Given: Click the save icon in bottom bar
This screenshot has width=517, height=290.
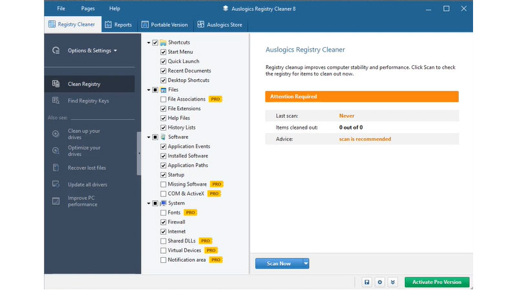Looking at the screenshot, I should coord(367,282).
